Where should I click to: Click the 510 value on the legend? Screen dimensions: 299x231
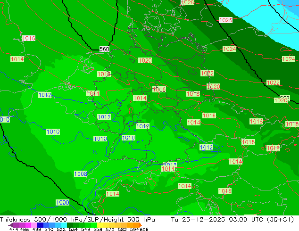(x=49, y=229)
